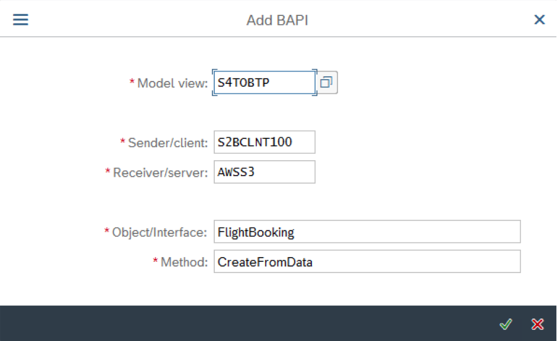Close the dialog with the top-right X

pyautogui.click(x=539, y=19)
